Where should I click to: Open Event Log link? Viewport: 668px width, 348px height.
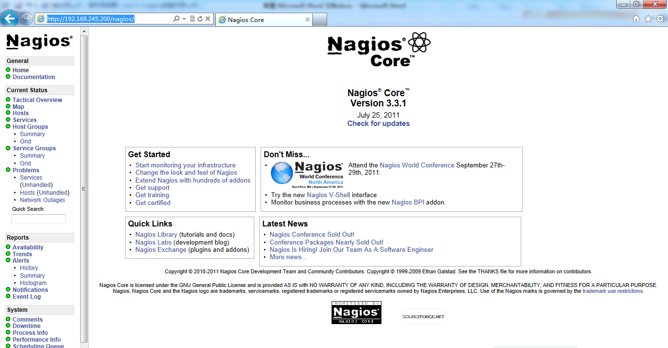tap(27, 297)
